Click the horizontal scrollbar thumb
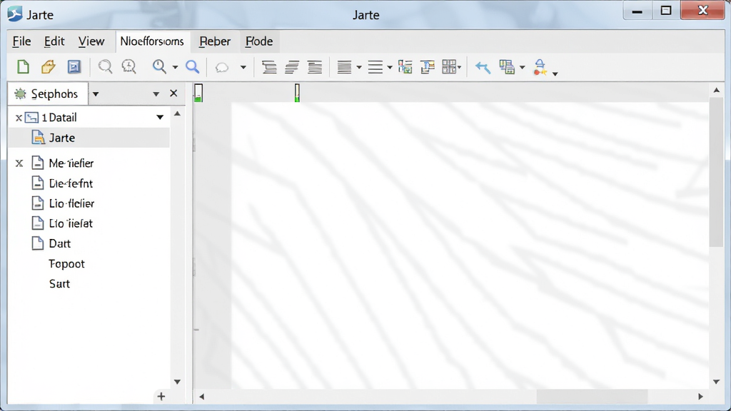The height and width of the screenshot is (411, 731). [592, 397]
